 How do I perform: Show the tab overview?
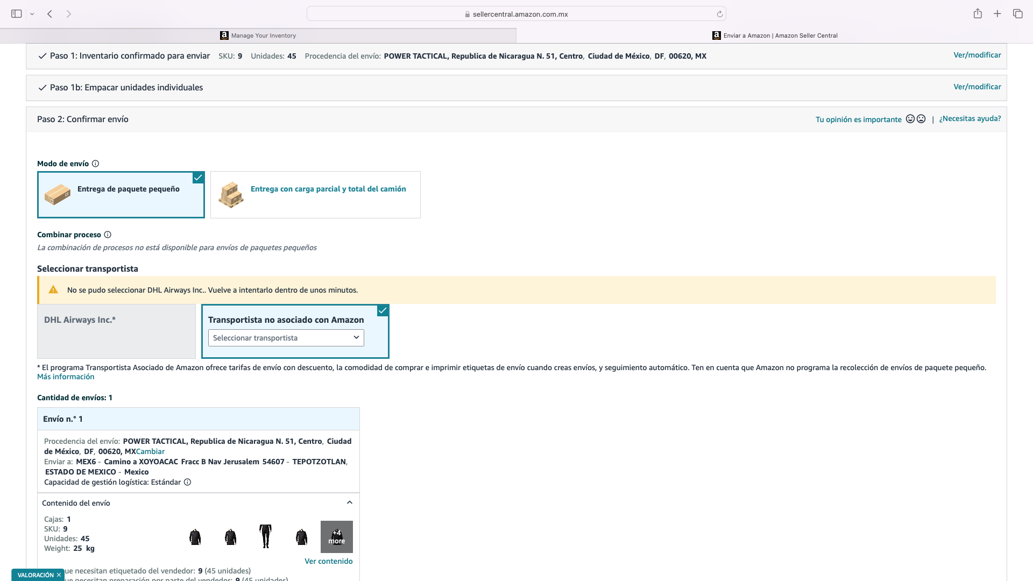tap(1017, 14)
